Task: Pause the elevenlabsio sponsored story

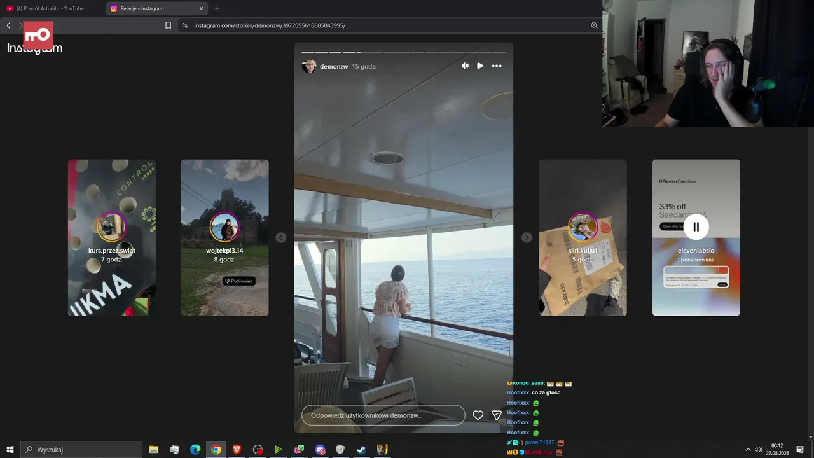Action: click(x=696, y=226)
